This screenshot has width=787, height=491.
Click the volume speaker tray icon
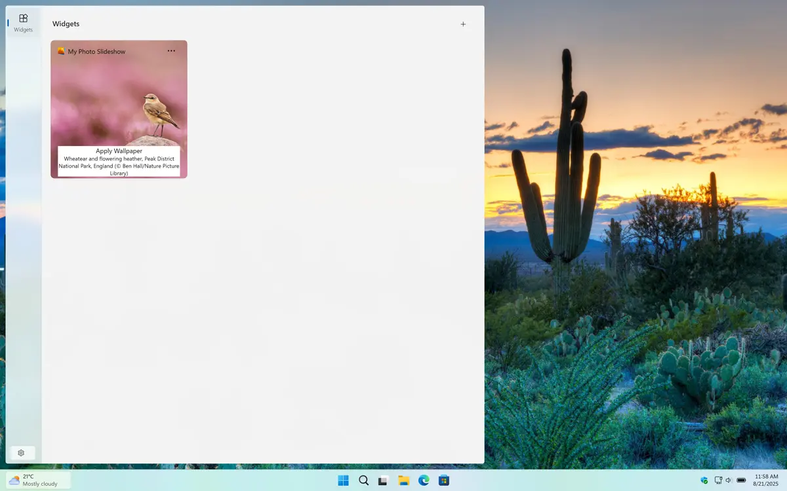point(729,481)
